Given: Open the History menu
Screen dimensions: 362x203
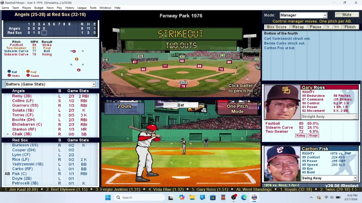Looking at the screenshot, I should click(x=70, y=8).
